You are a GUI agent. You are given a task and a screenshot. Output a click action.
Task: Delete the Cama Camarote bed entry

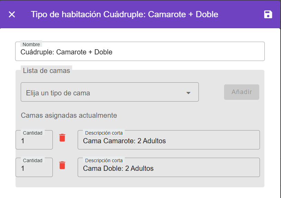[x=62, y=138]
